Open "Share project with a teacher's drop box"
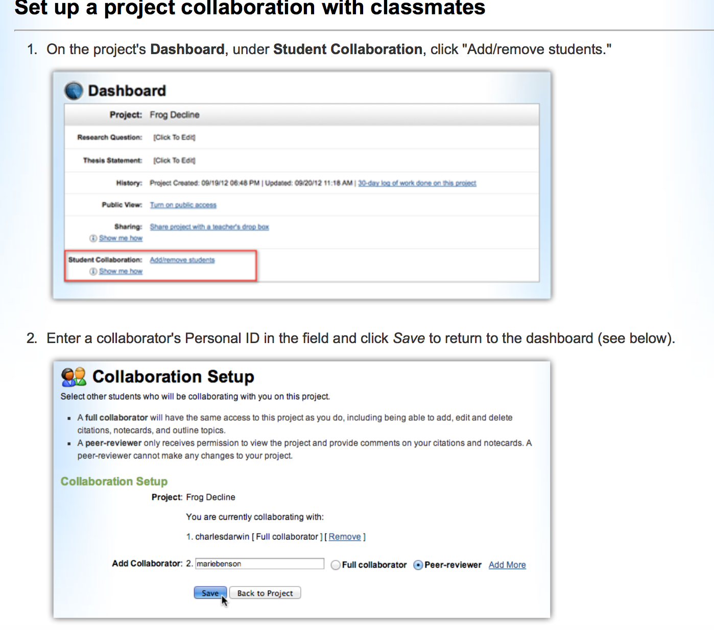 209,227
